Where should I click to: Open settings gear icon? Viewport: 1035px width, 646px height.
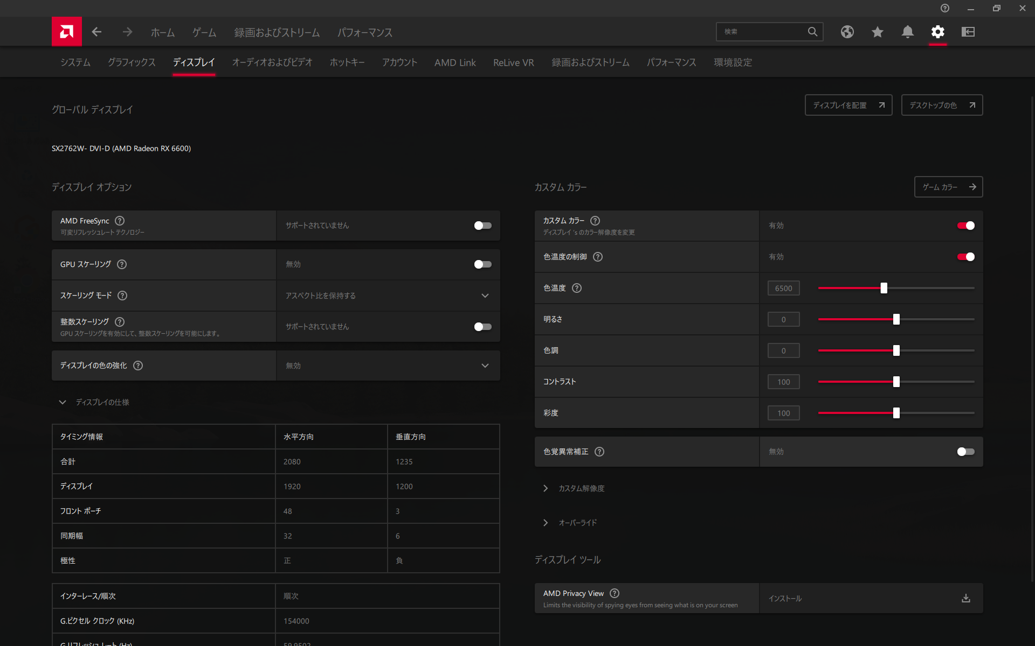tap(938, 32)
